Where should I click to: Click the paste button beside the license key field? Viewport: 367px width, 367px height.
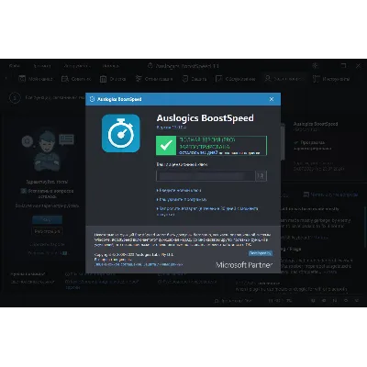261,176
